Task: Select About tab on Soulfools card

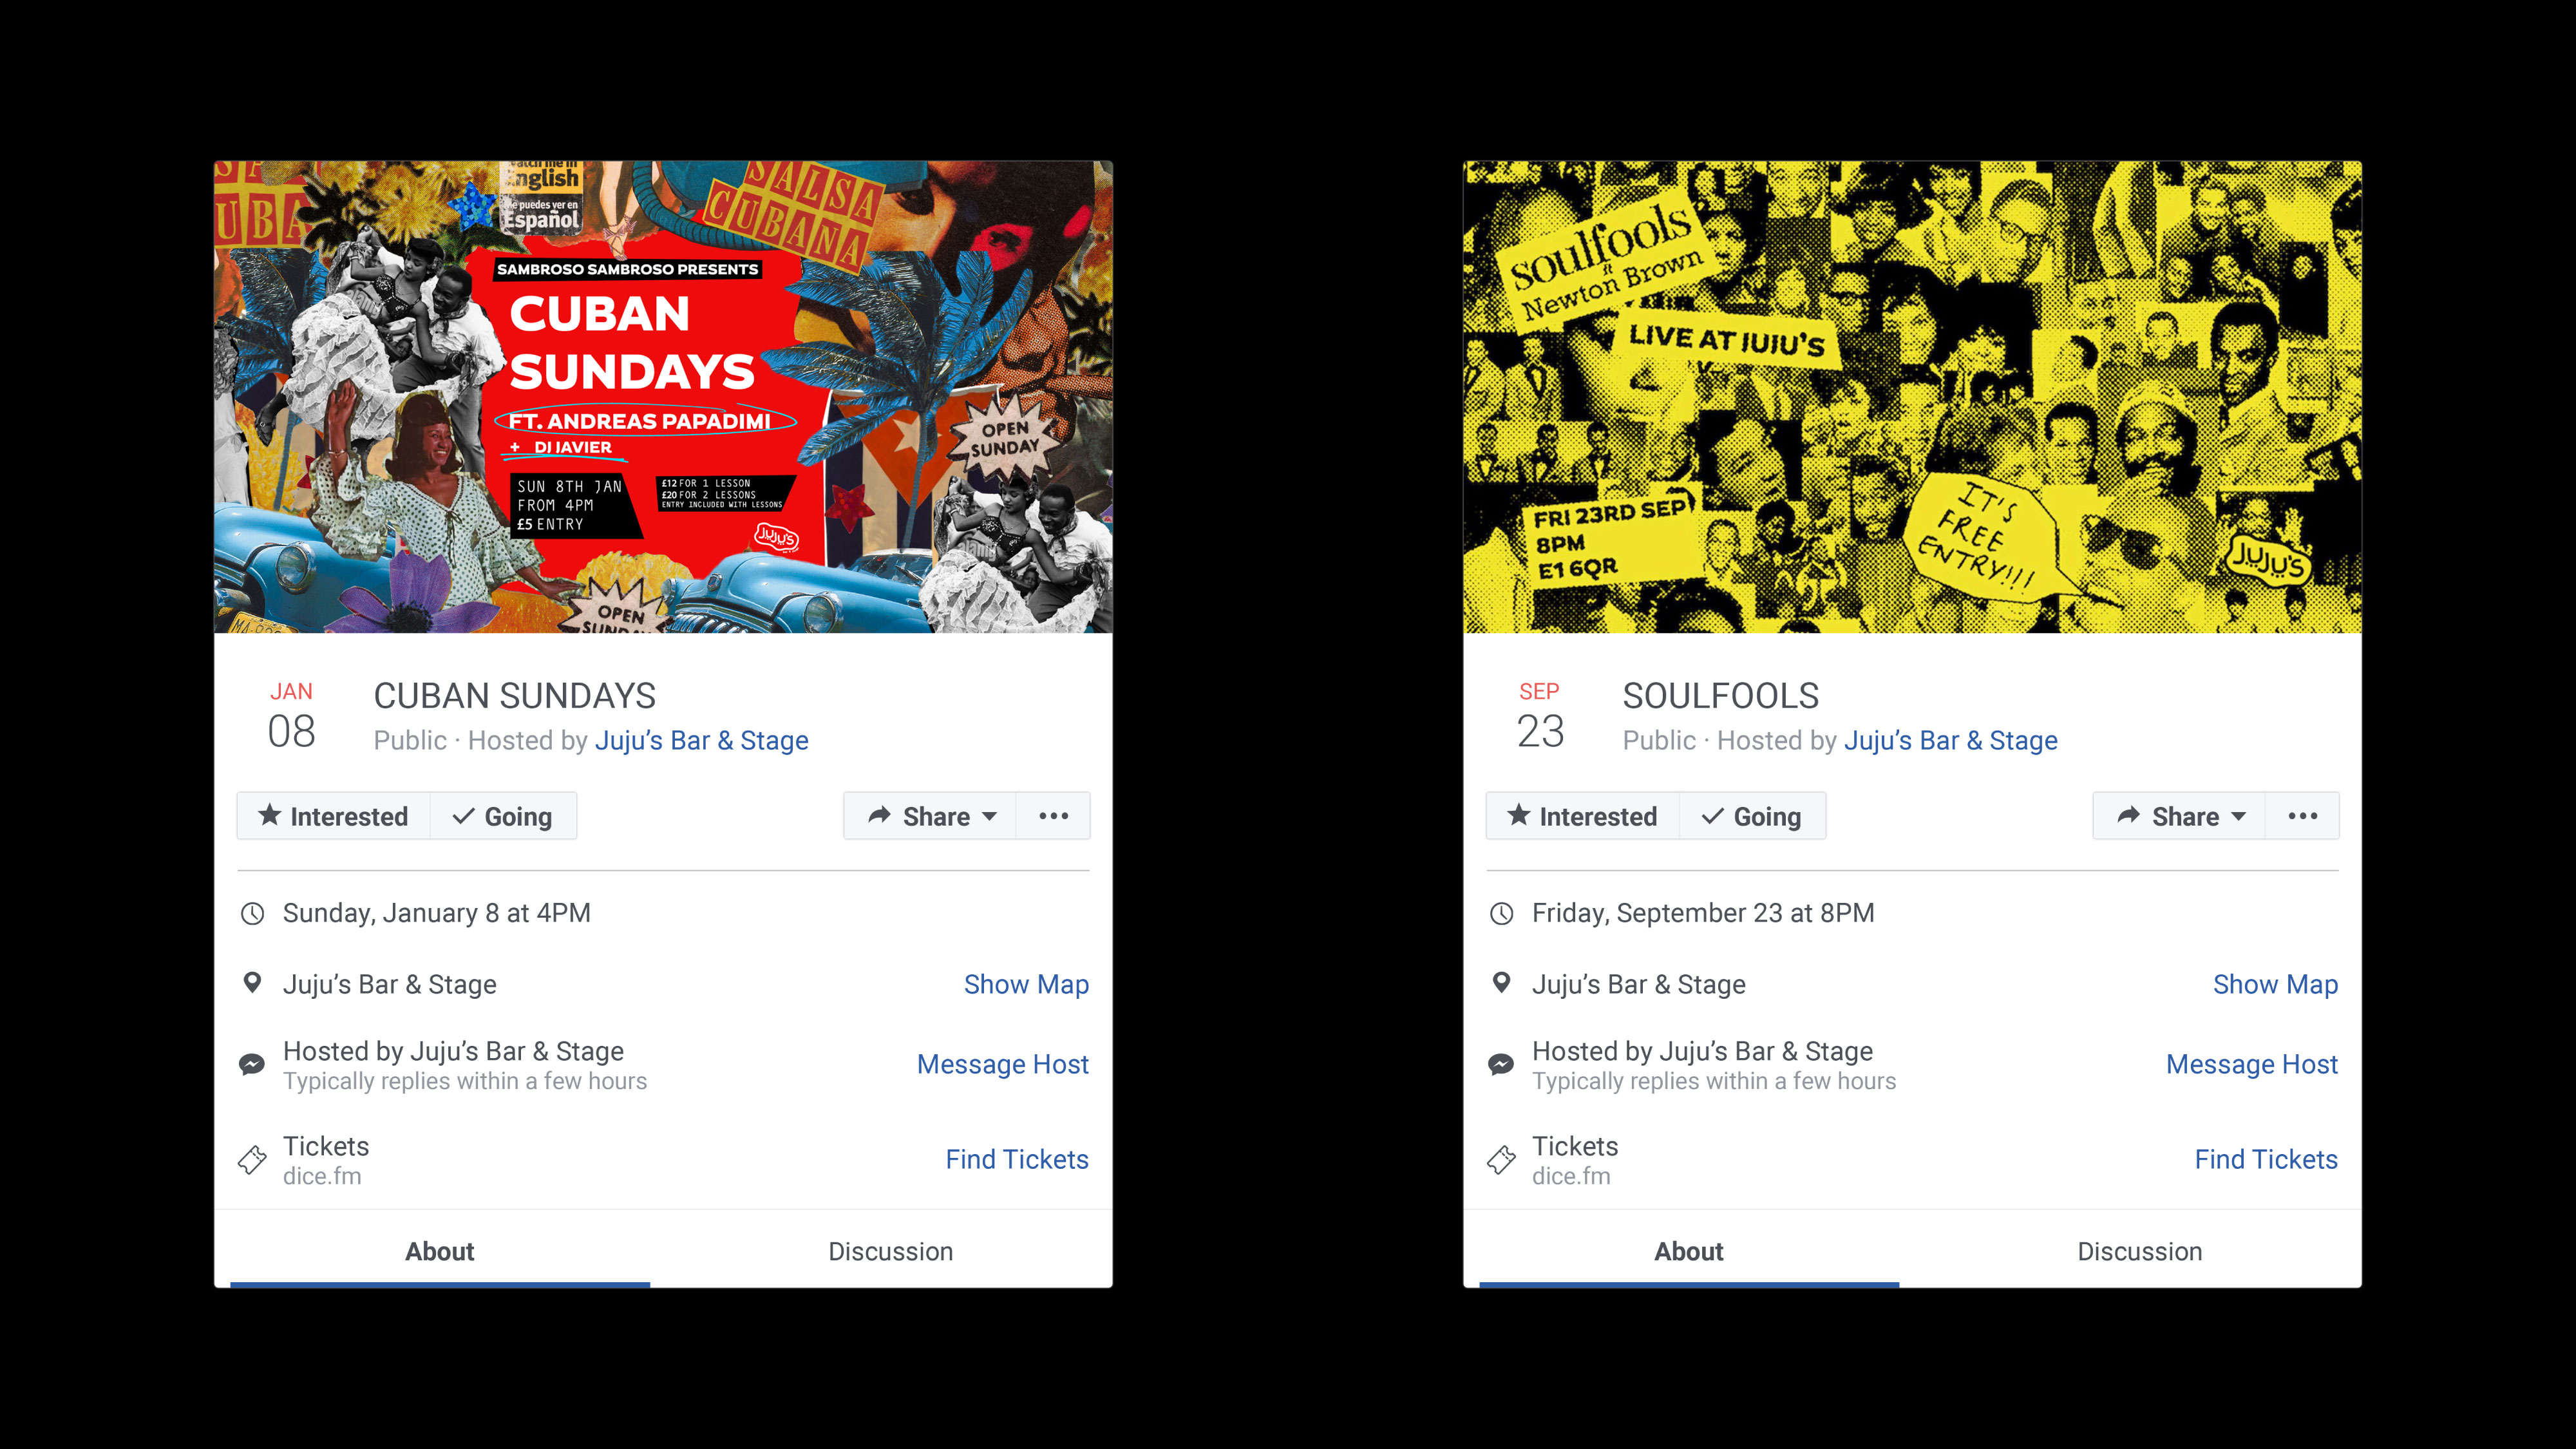Action: (1688, 1251)
